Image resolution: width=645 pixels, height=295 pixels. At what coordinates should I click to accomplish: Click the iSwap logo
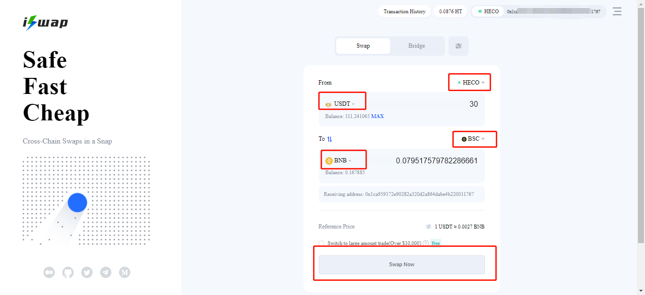tap(45, 23)
